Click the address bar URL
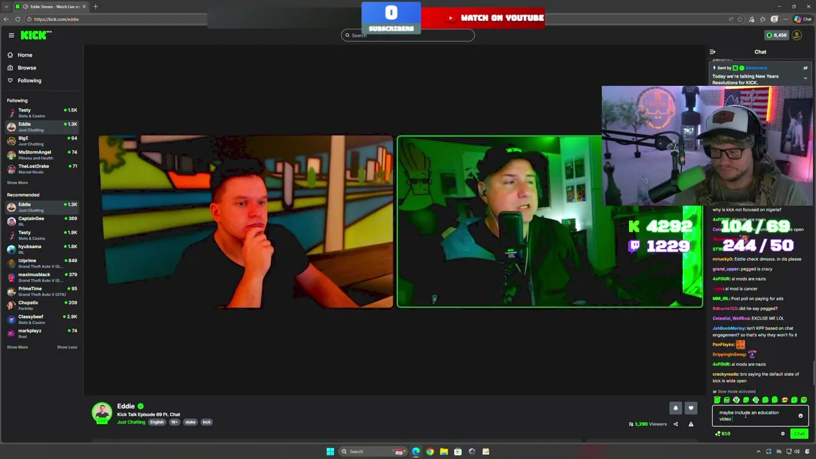816x459 pixels. (x=56, y=19)
